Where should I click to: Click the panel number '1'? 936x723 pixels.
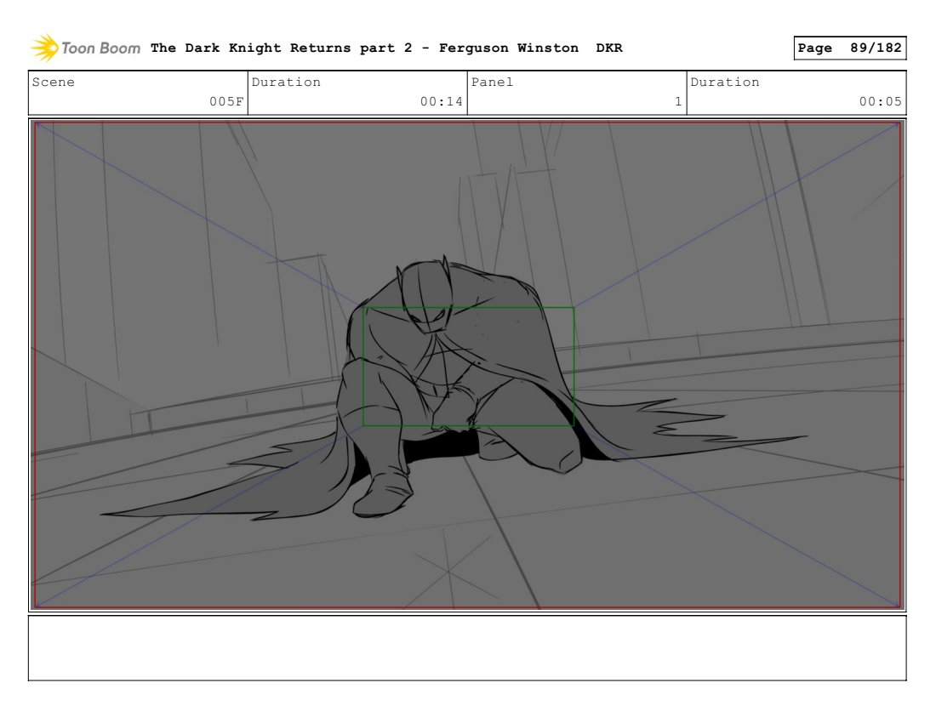678,101
